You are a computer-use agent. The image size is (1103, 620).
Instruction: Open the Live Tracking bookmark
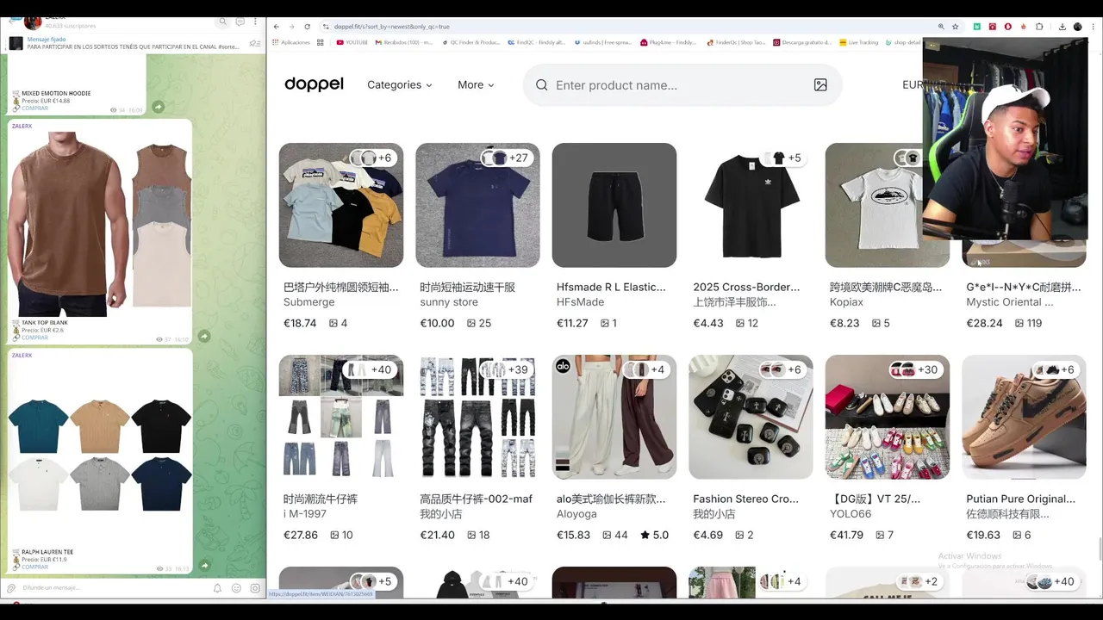click(858, 42)
